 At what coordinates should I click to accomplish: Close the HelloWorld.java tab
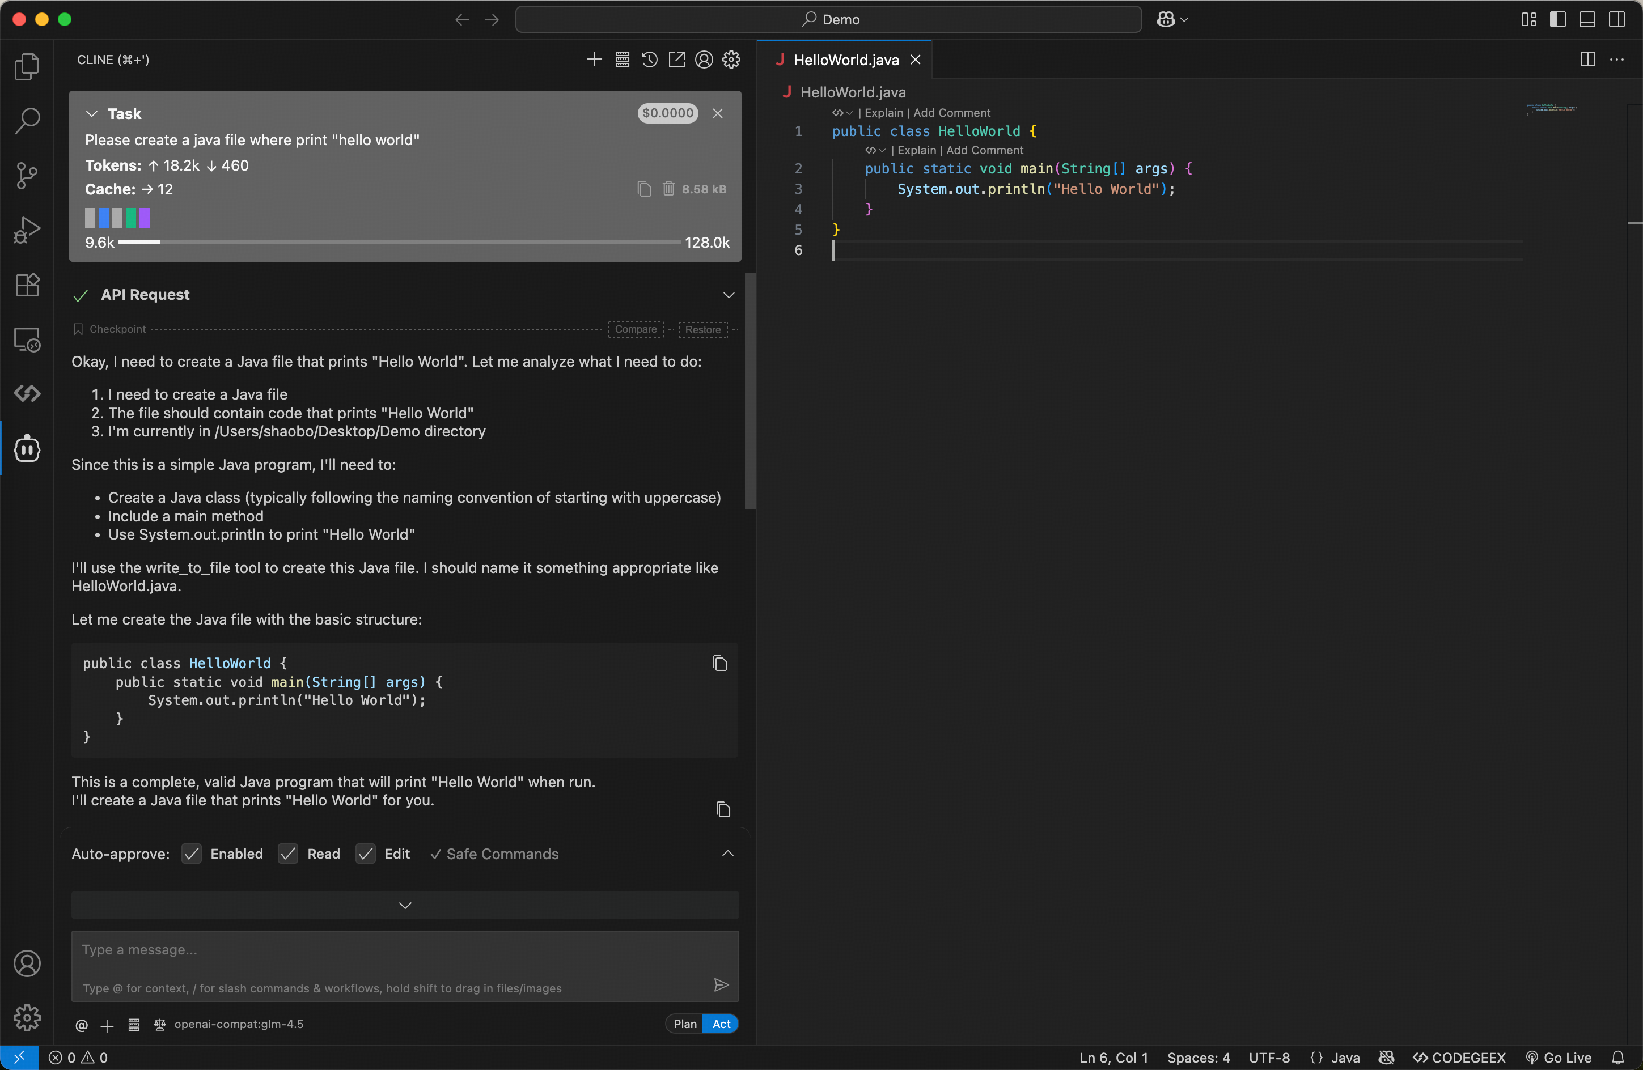914,60
